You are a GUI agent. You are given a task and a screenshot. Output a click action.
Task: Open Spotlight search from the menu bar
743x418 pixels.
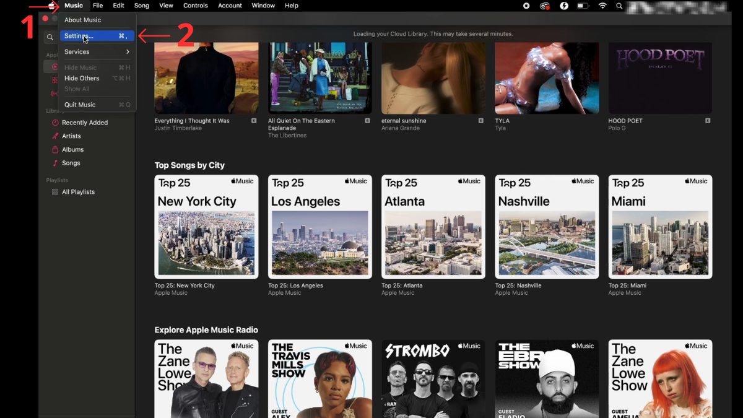coord(619,6)
